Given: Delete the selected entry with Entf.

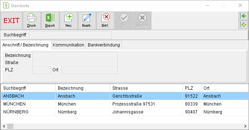Looking at the screenshot, I should (x=106, y=21).
